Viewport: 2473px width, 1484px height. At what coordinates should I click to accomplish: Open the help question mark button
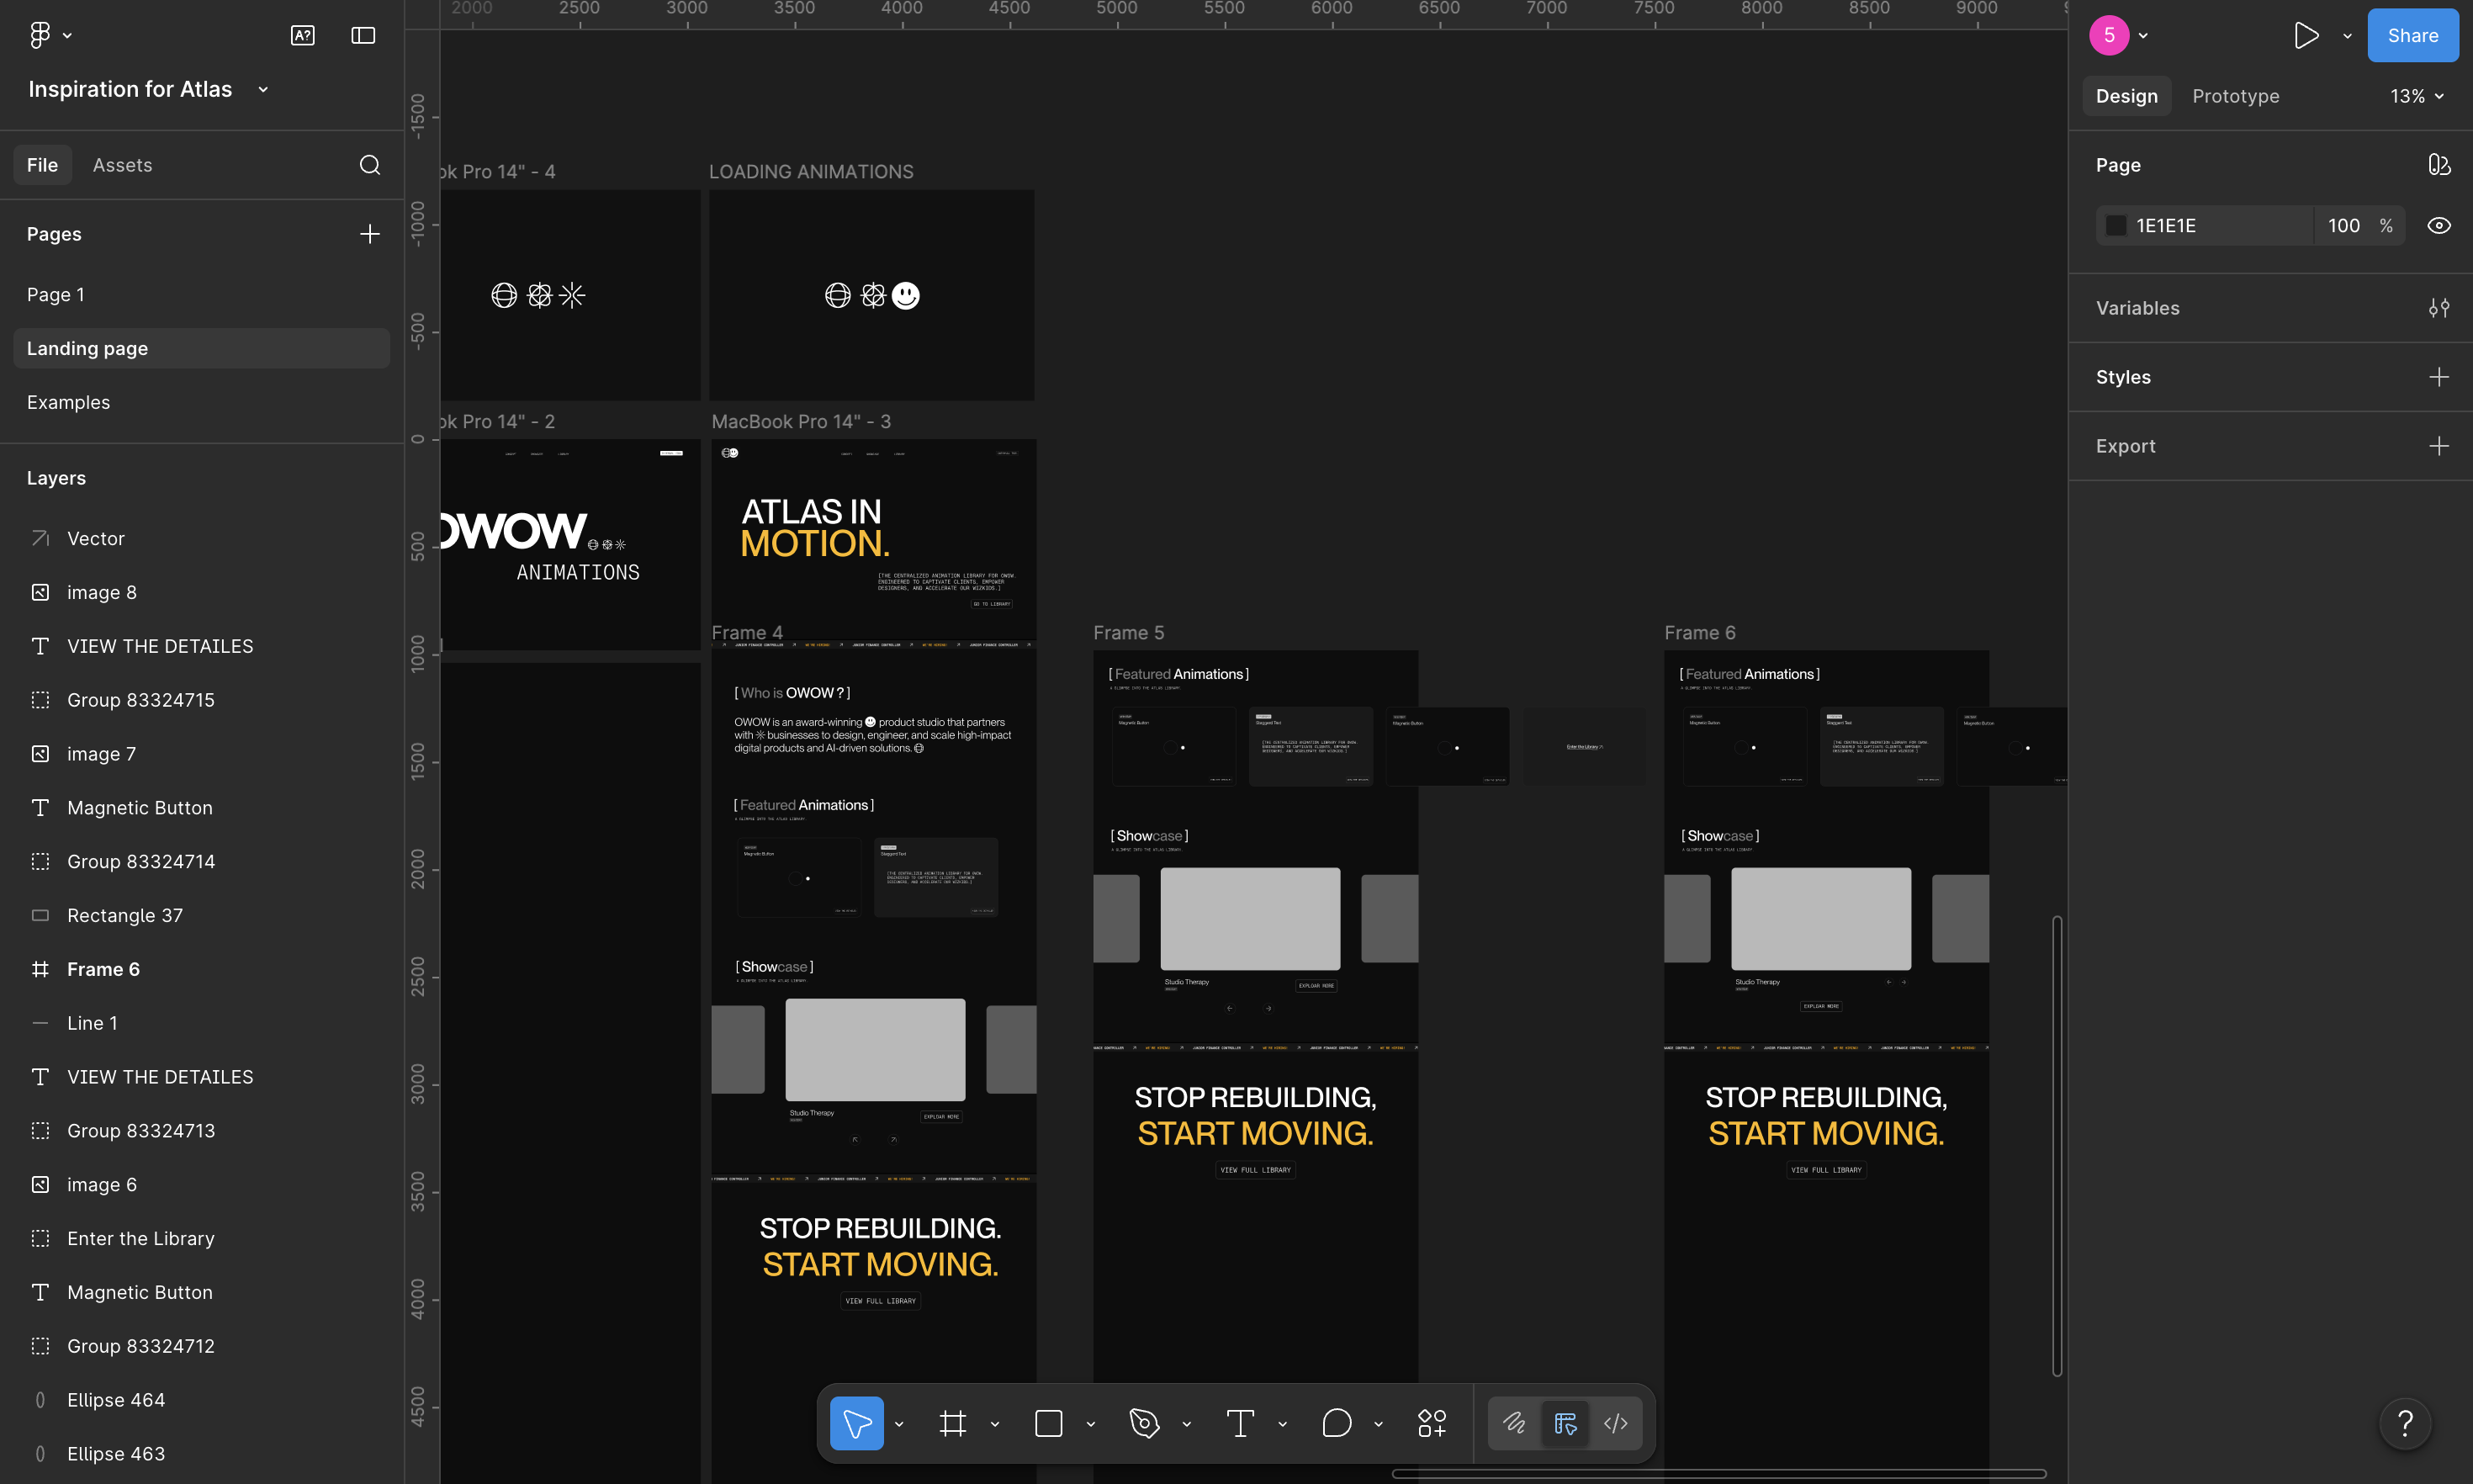point(2406,1423)
